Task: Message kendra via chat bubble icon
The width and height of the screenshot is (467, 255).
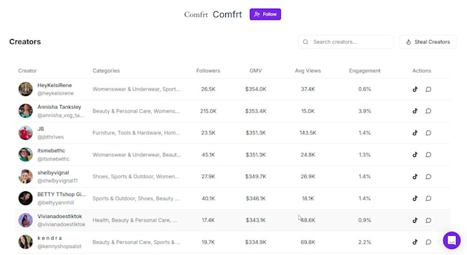Action: (429, 242)
